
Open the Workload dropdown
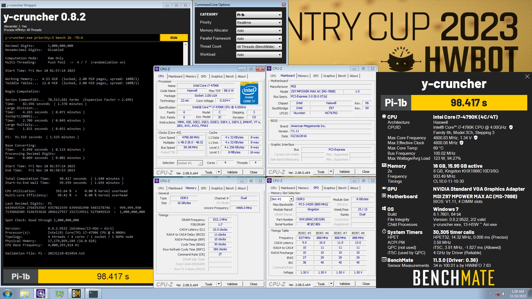(259, 55)
